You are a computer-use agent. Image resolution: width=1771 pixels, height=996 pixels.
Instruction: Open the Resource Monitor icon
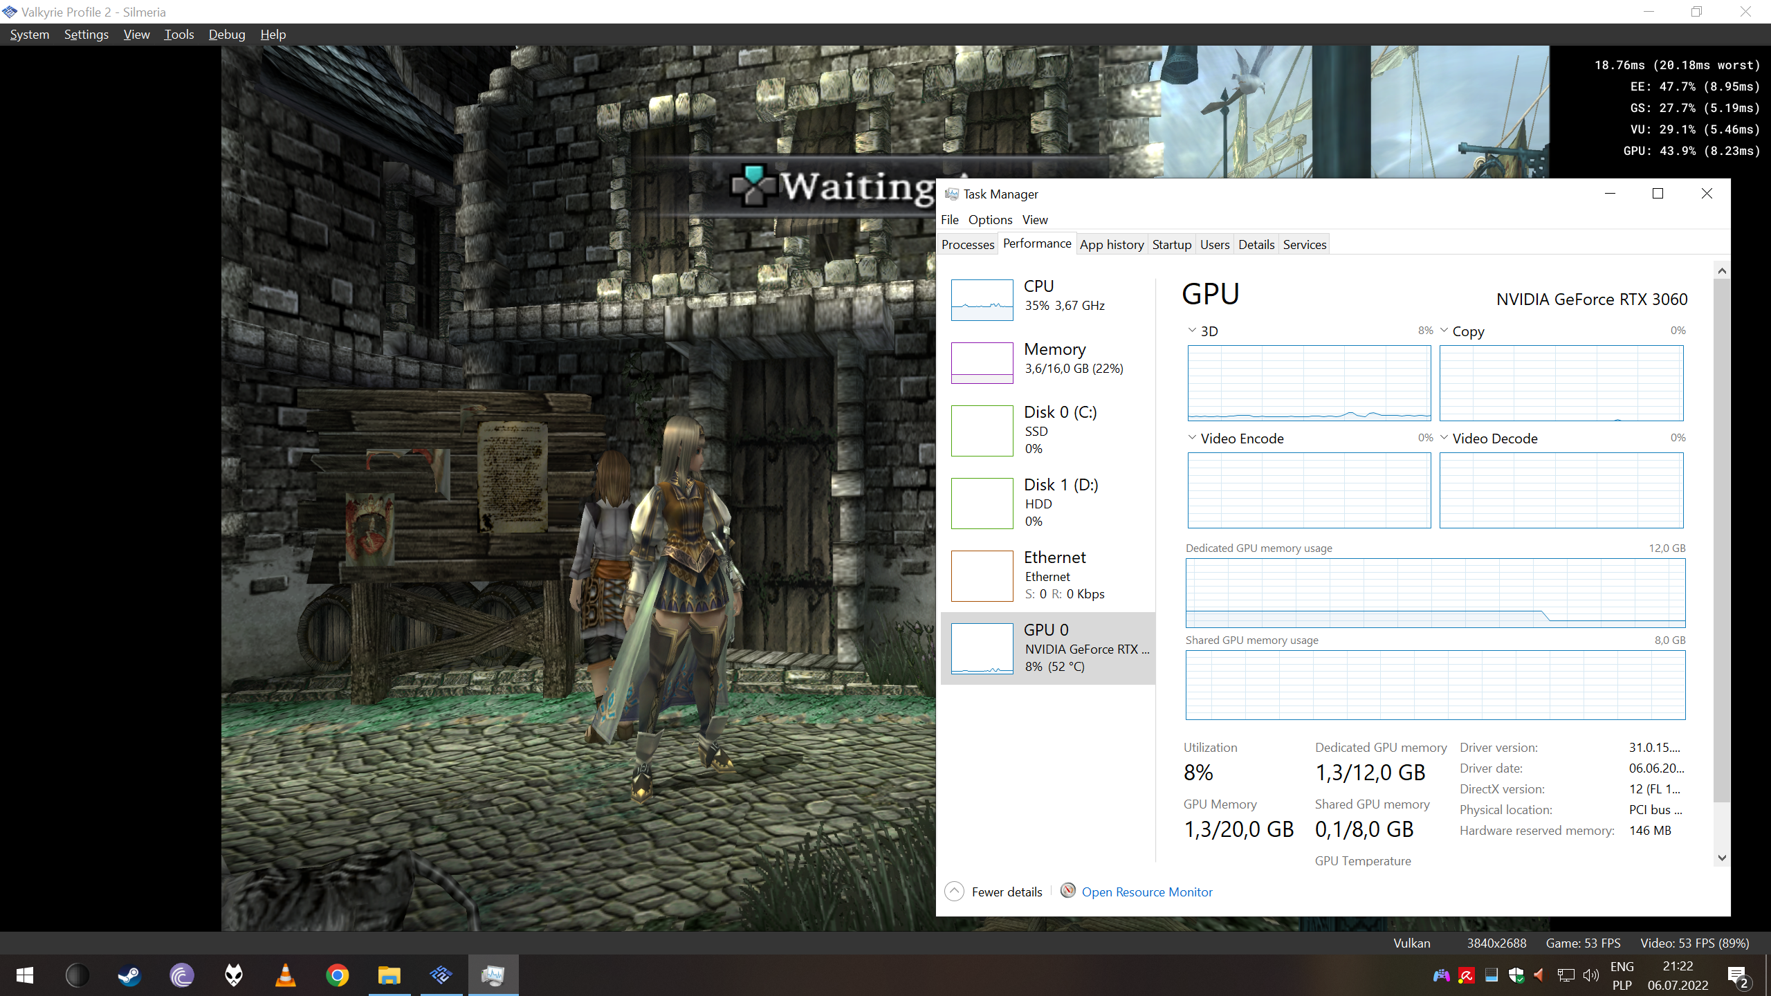1067,891
